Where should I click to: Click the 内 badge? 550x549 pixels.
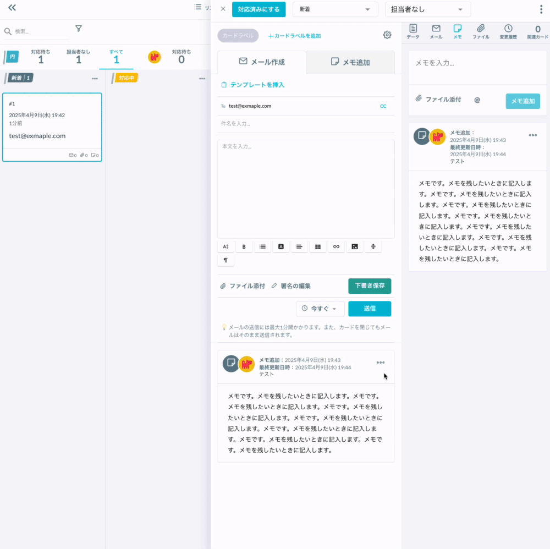click(12, 57)
